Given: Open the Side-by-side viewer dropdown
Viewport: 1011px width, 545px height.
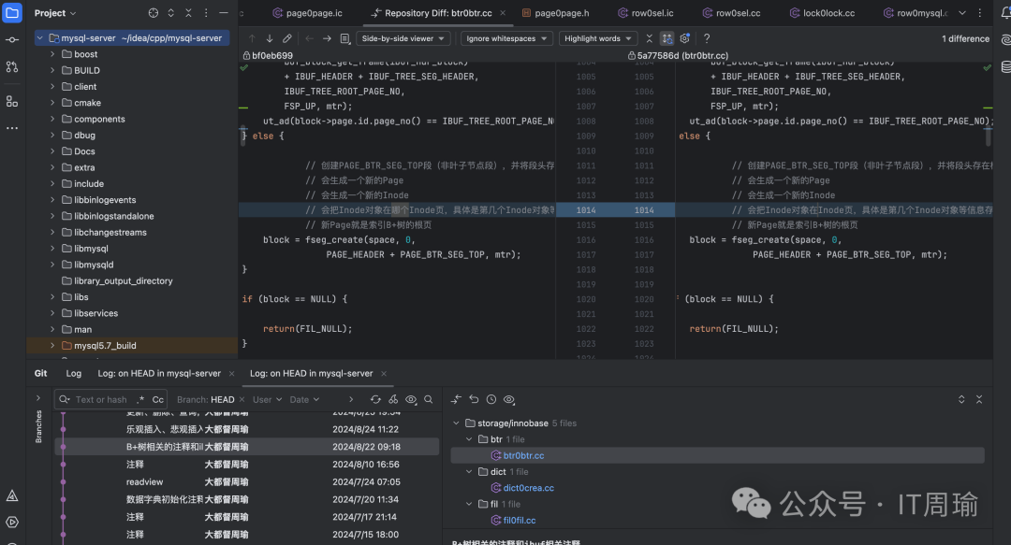Looking at the screenshot, I should 404,38.
